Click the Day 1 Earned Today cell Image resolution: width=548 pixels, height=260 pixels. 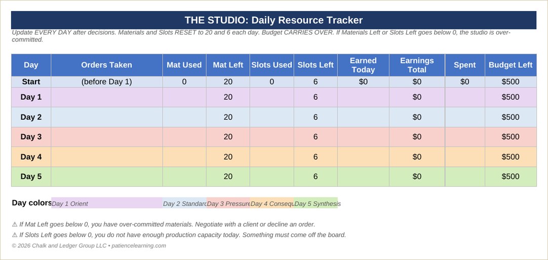[x=363, y=97]
